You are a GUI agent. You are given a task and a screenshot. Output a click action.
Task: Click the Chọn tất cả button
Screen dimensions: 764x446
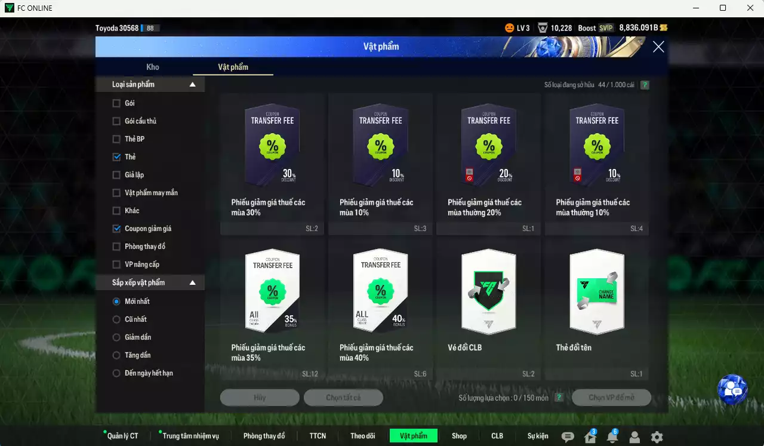[x=343, y=397]
